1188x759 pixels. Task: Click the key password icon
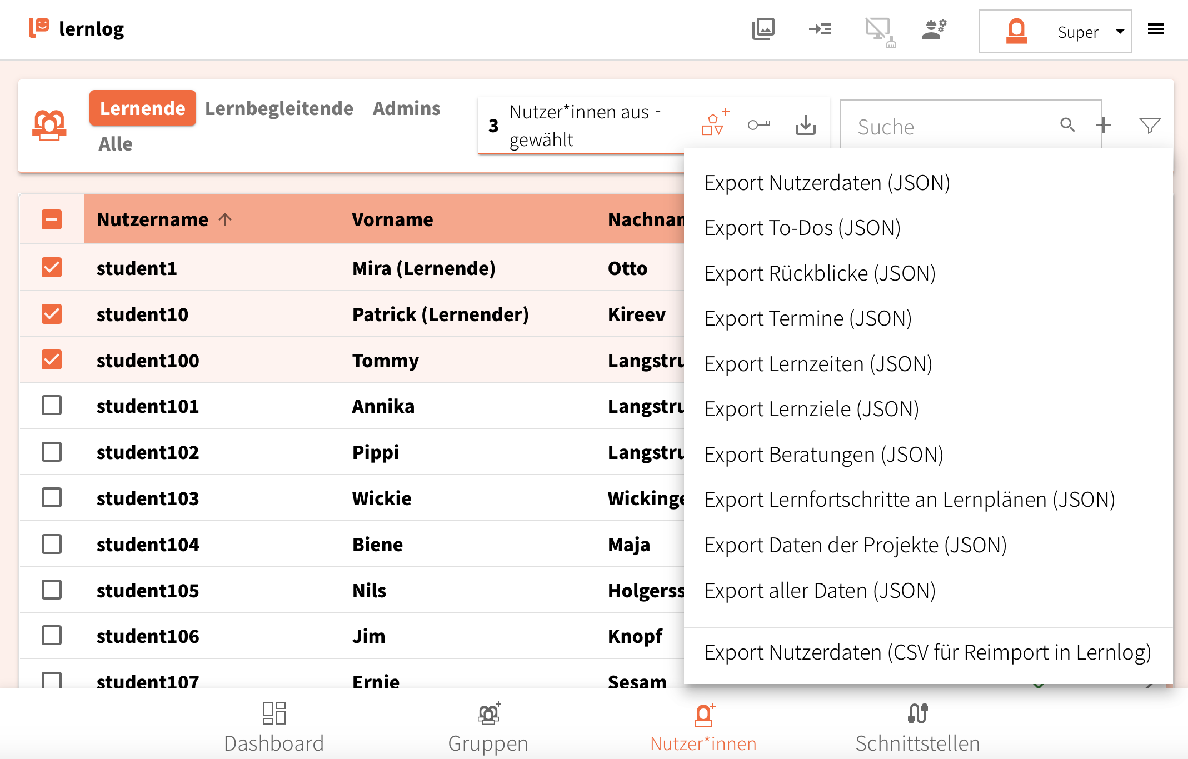[x=759, y=125]
